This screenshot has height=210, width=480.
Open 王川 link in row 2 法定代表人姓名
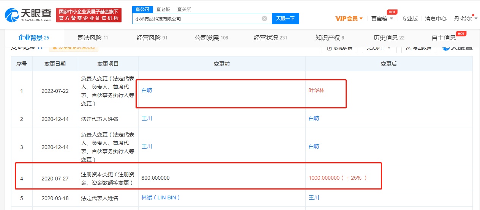click(x=147, y=119)
